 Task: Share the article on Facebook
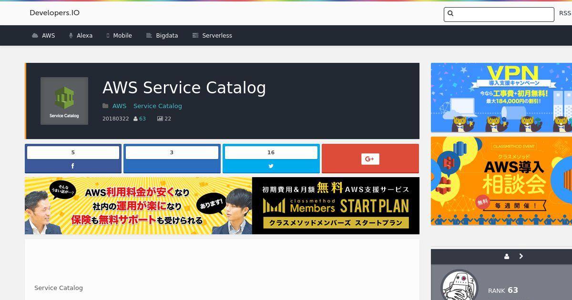tap(73, 166)
